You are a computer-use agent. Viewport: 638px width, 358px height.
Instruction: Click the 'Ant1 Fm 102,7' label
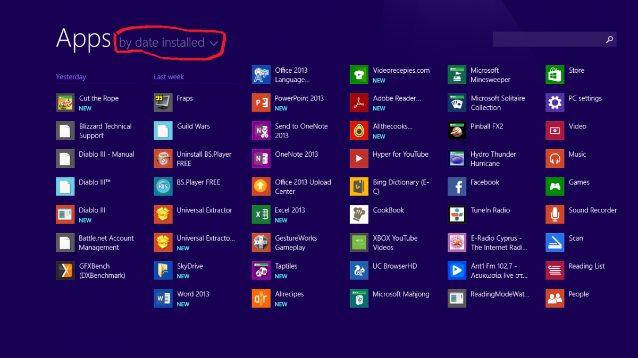[x=499, y=270]
